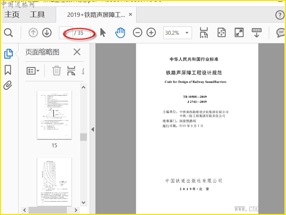
Task: Go to previous page with up arrow
Action: [x=33, y=33]
